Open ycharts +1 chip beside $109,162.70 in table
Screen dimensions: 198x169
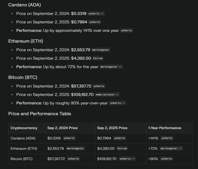pyautogui.click(x=127, y=159)
